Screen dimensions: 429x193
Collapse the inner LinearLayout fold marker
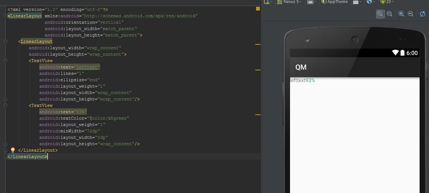pyautogui.click(x=5, y=42)
